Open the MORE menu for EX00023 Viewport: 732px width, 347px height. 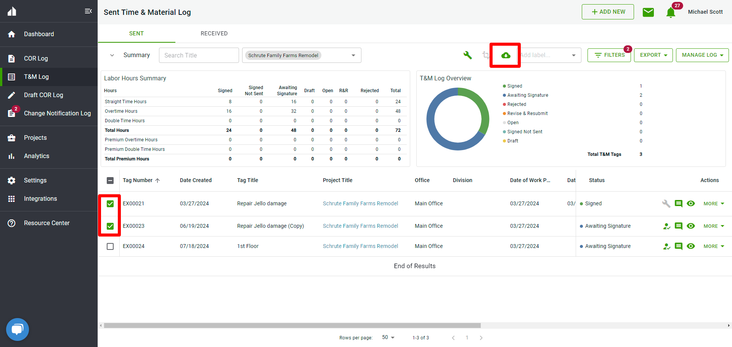click(x=713, y=226)
